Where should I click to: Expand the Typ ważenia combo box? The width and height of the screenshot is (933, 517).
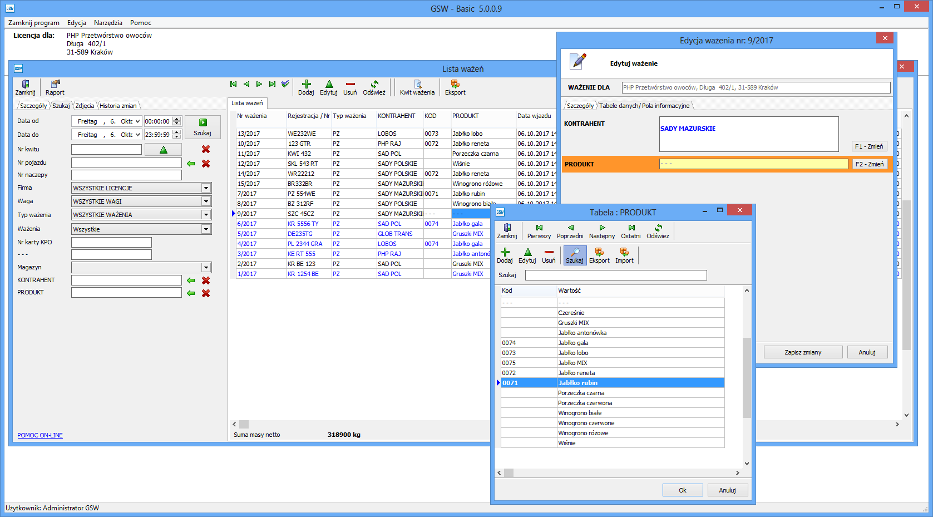[206, 215]
